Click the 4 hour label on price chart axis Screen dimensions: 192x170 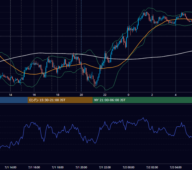[x=176, y=95]
